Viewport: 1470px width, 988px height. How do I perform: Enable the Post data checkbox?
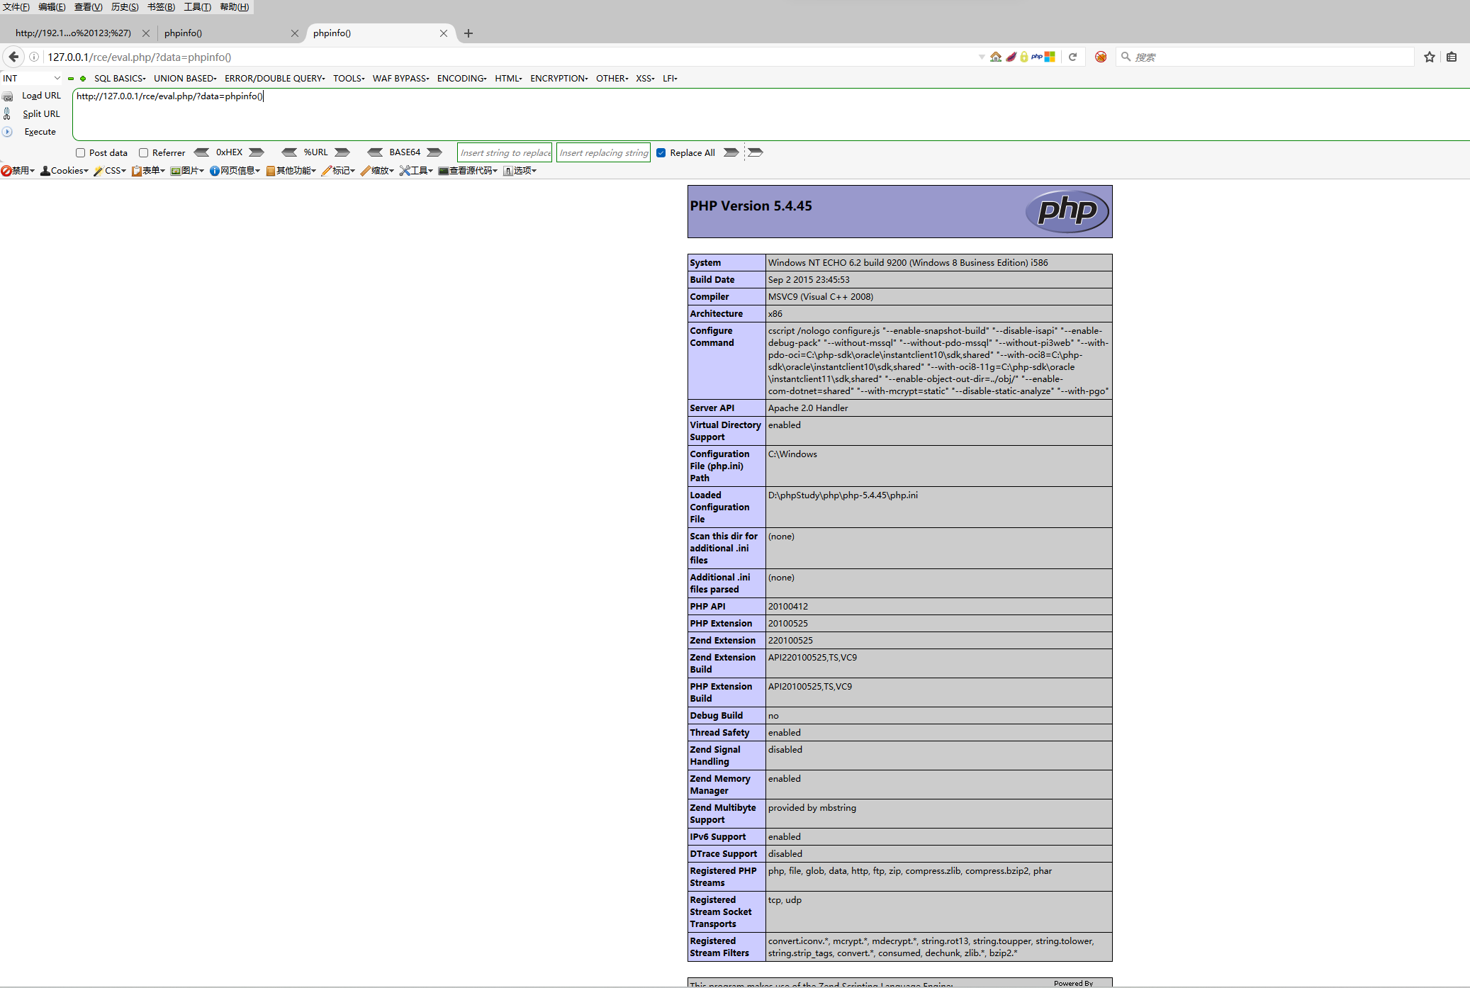(x=81, y=153)
